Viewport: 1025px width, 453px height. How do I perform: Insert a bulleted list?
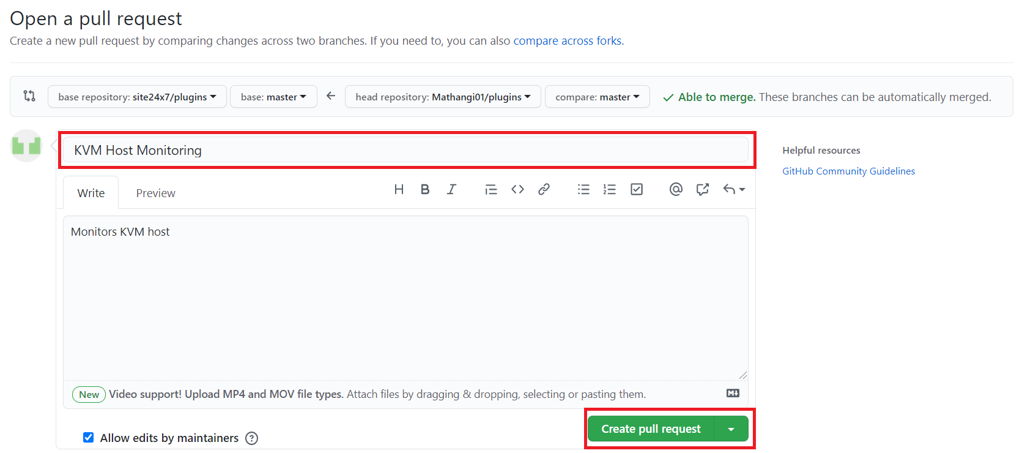pos(583,190)
